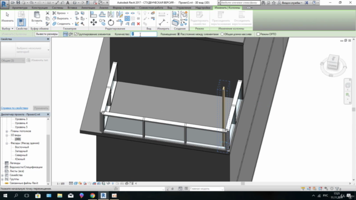The width and height of the screenshot is (356, 200).
Task: Open Chrome from the taskbar
Action: (x=92, y=196)
